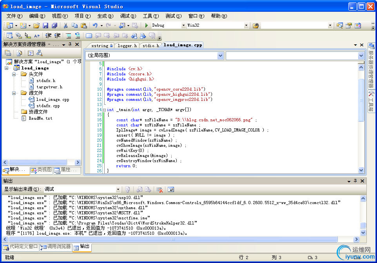The width and height of the screenshot is (377, 263).
Task: Switch to the stdio.h editor tab
Action: tap(150, 46)
